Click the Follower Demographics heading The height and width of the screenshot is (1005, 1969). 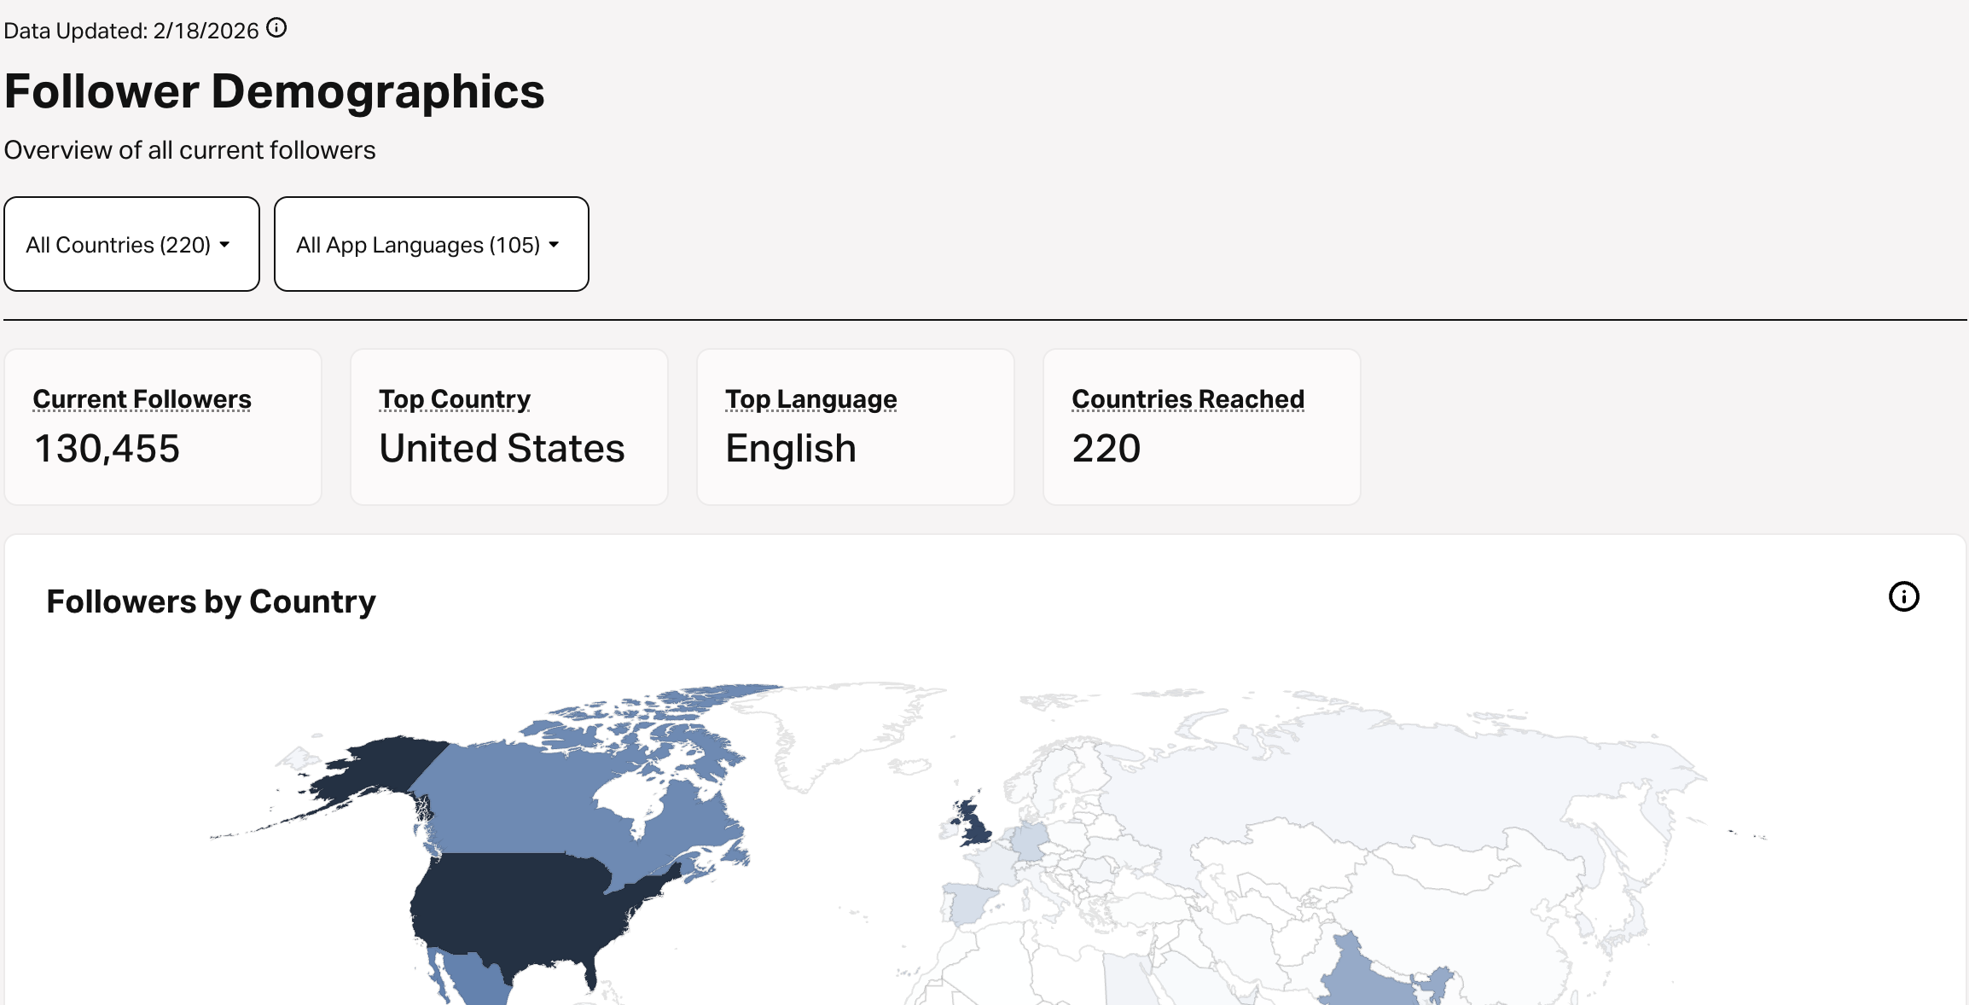point(275,91)
